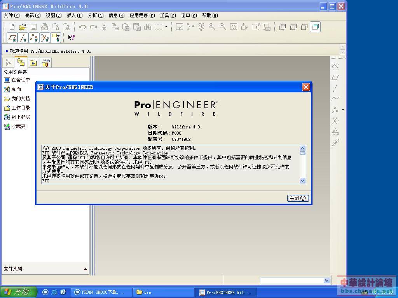This screenshot has height=298, width=398.
Task: Toggle datum points display
Action: point(34,38)
